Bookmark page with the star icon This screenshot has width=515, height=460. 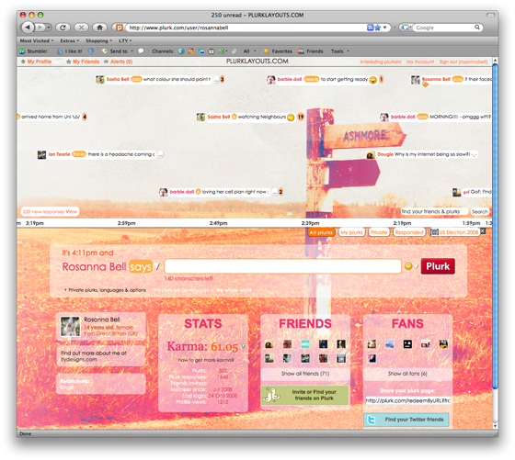click(x=378, y=28)
